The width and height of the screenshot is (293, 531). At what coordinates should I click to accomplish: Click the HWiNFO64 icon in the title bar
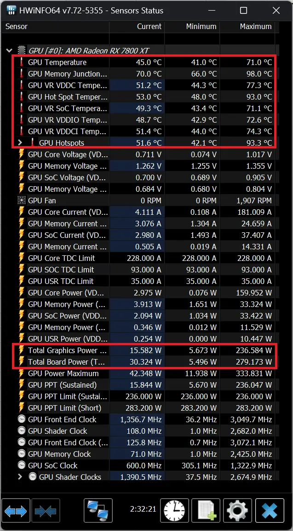10,10
